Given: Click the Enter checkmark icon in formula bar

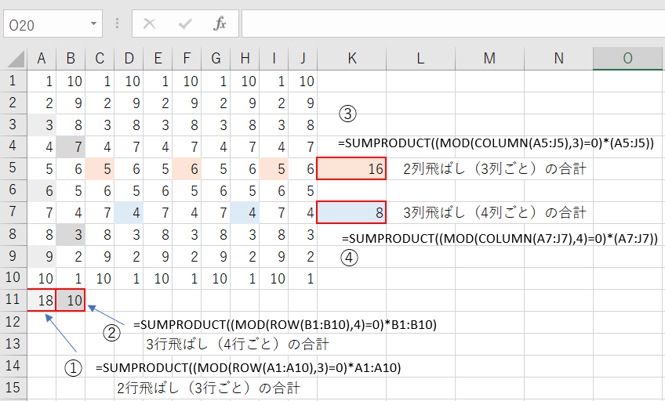Looking at the screenshot, I should [185, 23].
